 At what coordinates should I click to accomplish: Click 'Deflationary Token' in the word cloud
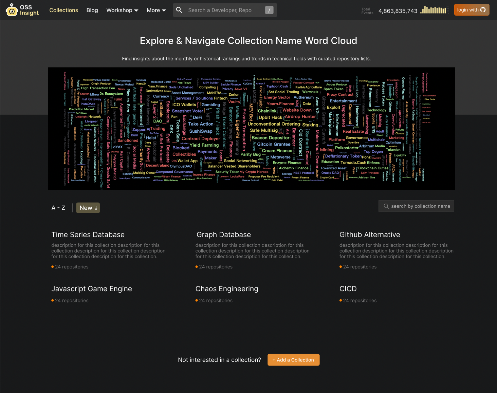pos(344,156)
